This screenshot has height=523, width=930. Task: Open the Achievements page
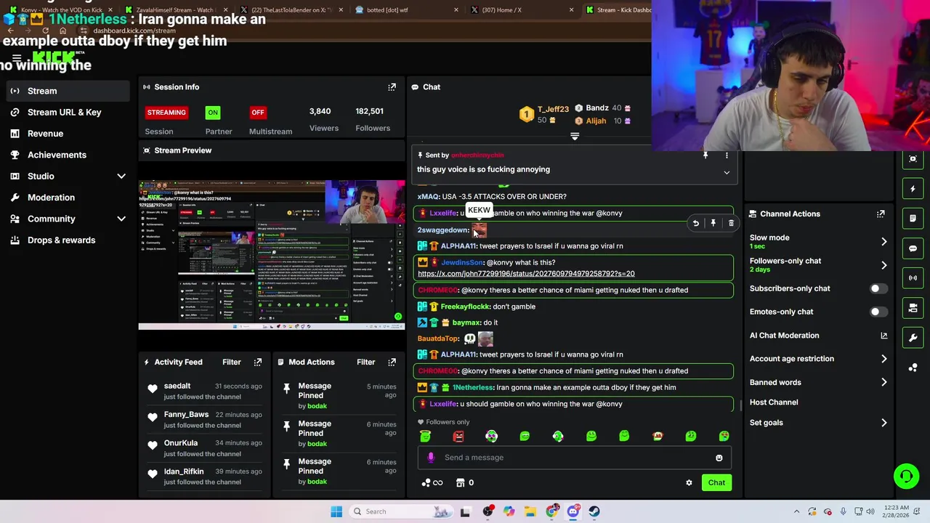tap(57, 155)
